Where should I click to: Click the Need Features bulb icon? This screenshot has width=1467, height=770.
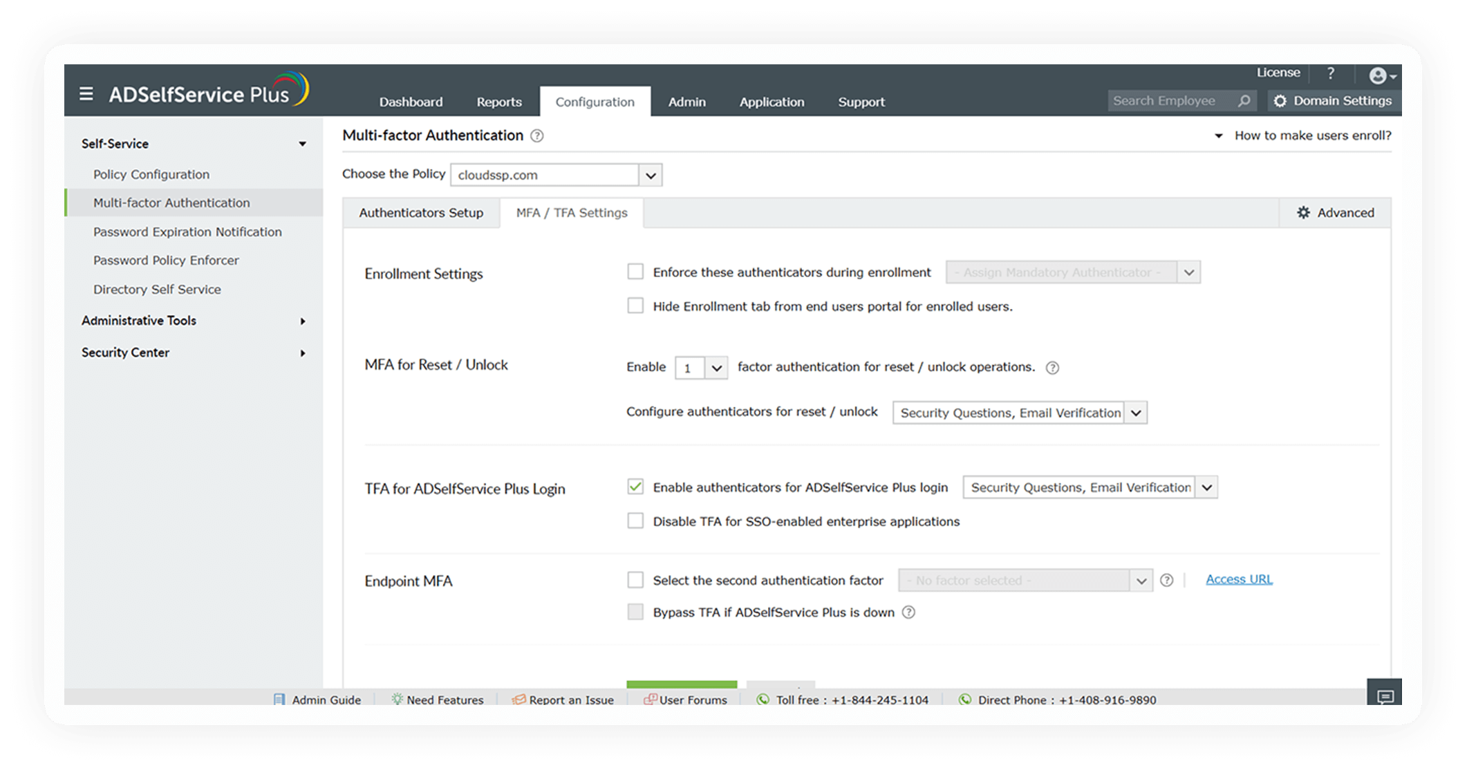click(397, 699)
